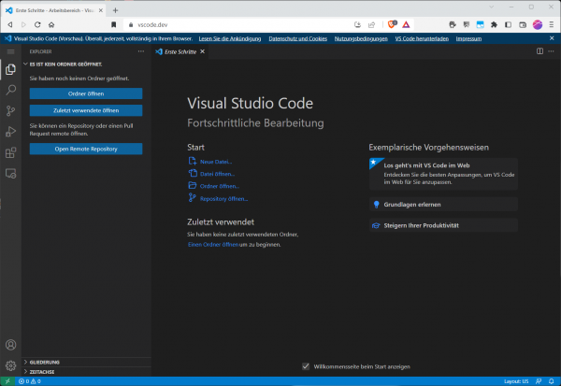The width and height of the screenshot is (561, 386).
Task: Toggle the browser sidebar panel icon
Action: click(x=508, y=24)
